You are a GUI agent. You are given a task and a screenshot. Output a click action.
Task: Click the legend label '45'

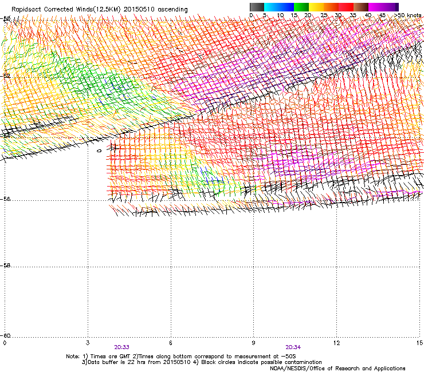click(382, 15)
